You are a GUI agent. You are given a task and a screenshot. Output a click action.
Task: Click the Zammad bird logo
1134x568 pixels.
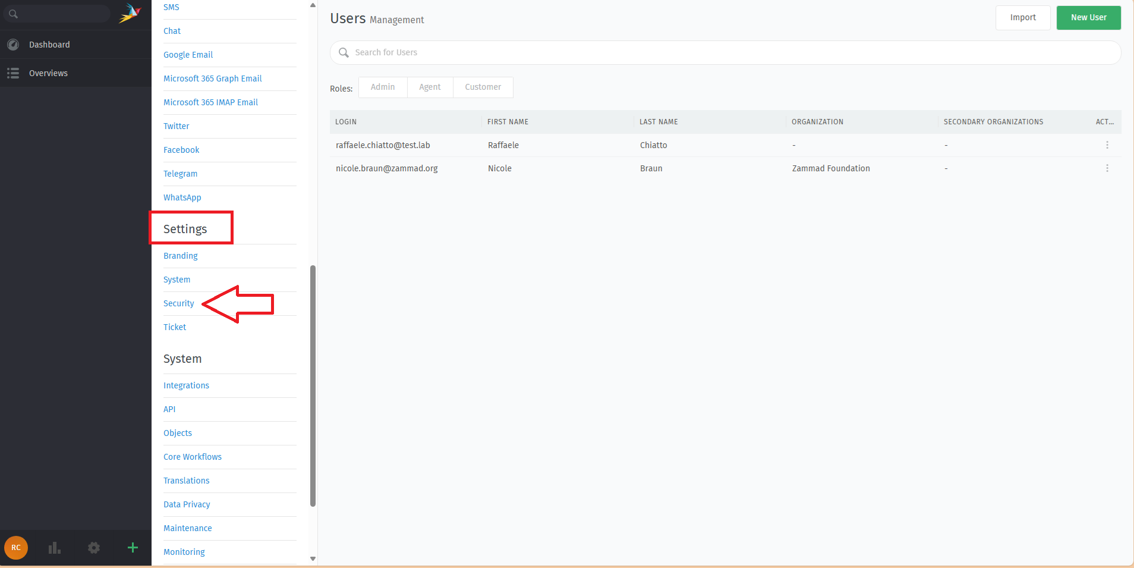coord(130,13)
